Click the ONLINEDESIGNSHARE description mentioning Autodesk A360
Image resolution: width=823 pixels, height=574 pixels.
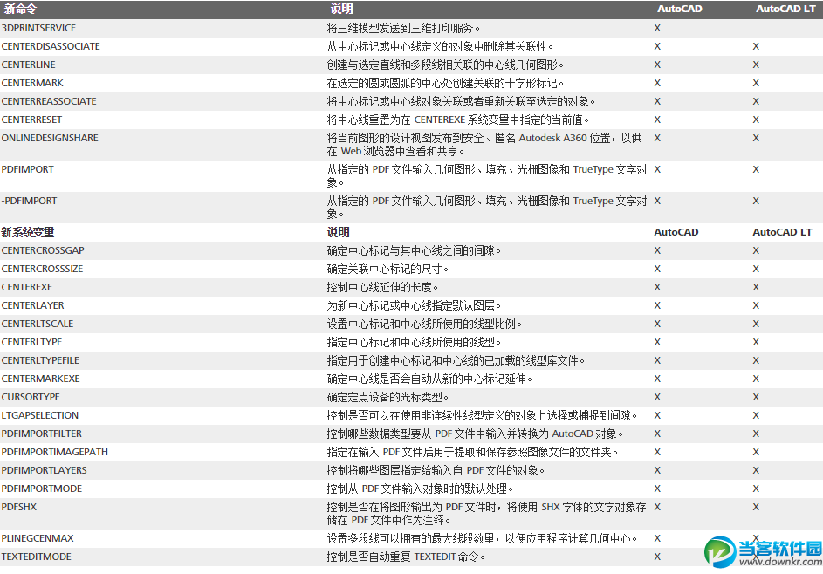click(x=484, y=145)
